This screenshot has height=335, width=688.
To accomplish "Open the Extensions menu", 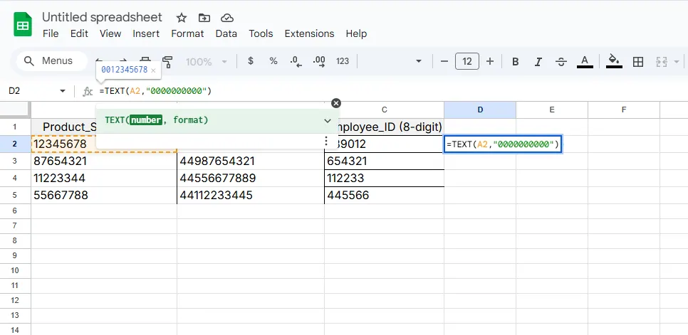I will 309,33.
